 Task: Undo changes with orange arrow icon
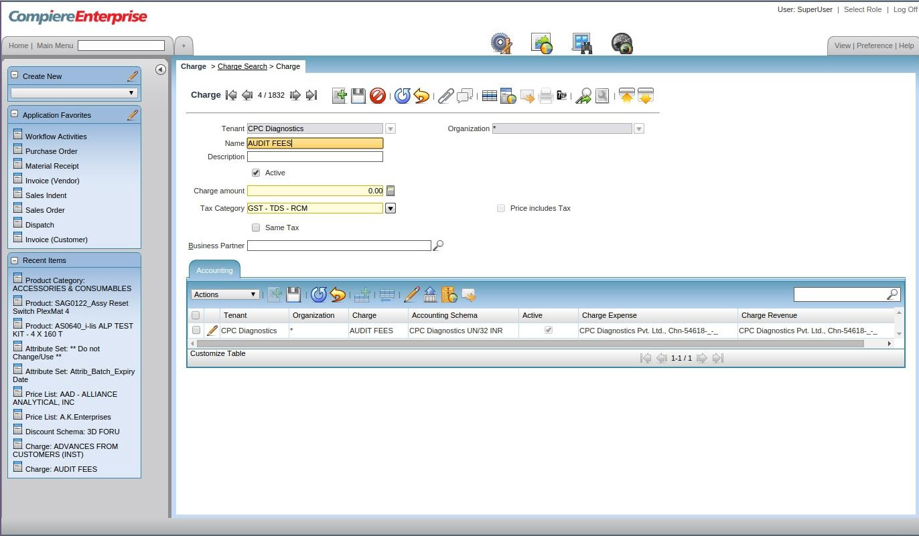click(x=421, y=96)
